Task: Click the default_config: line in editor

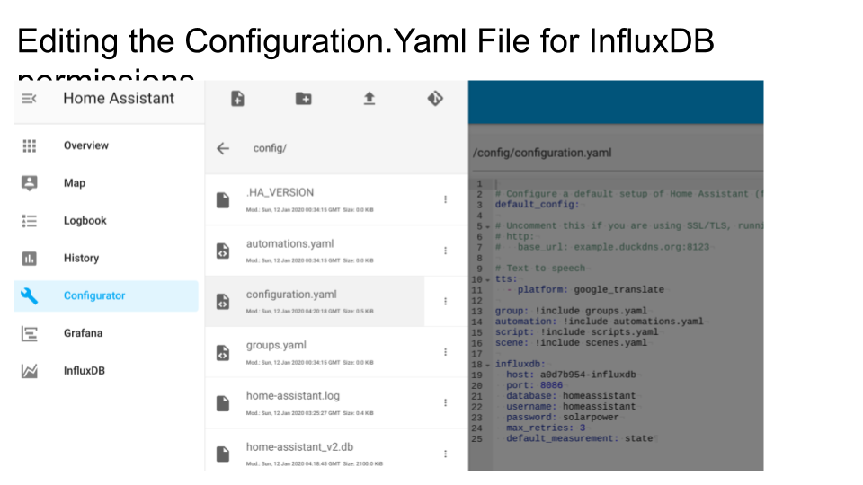Action: click(538, 205)
